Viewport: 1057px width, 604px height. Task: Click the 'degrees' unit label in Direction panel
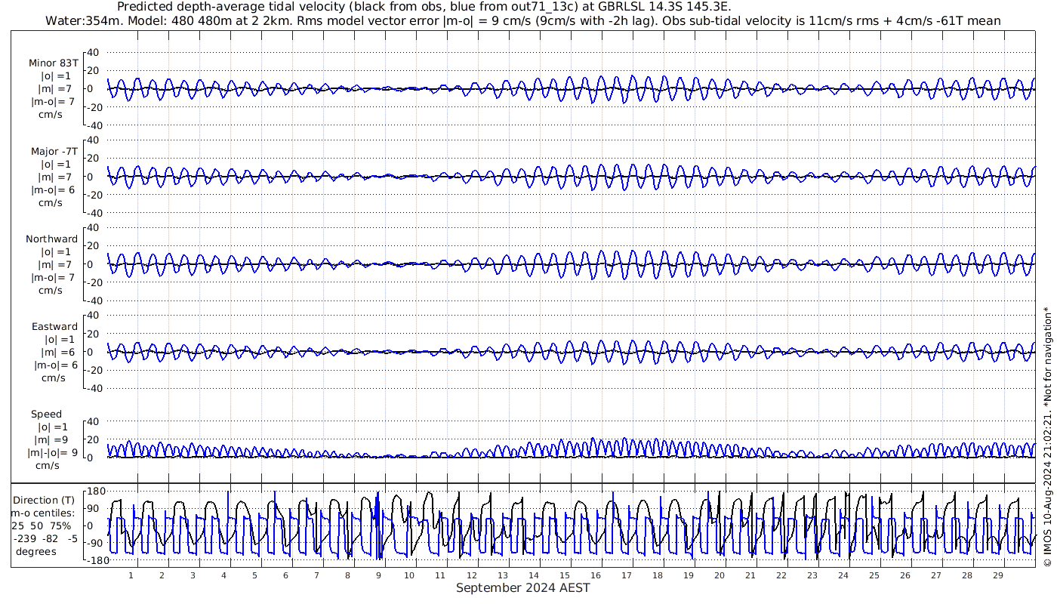pos(36,551)
